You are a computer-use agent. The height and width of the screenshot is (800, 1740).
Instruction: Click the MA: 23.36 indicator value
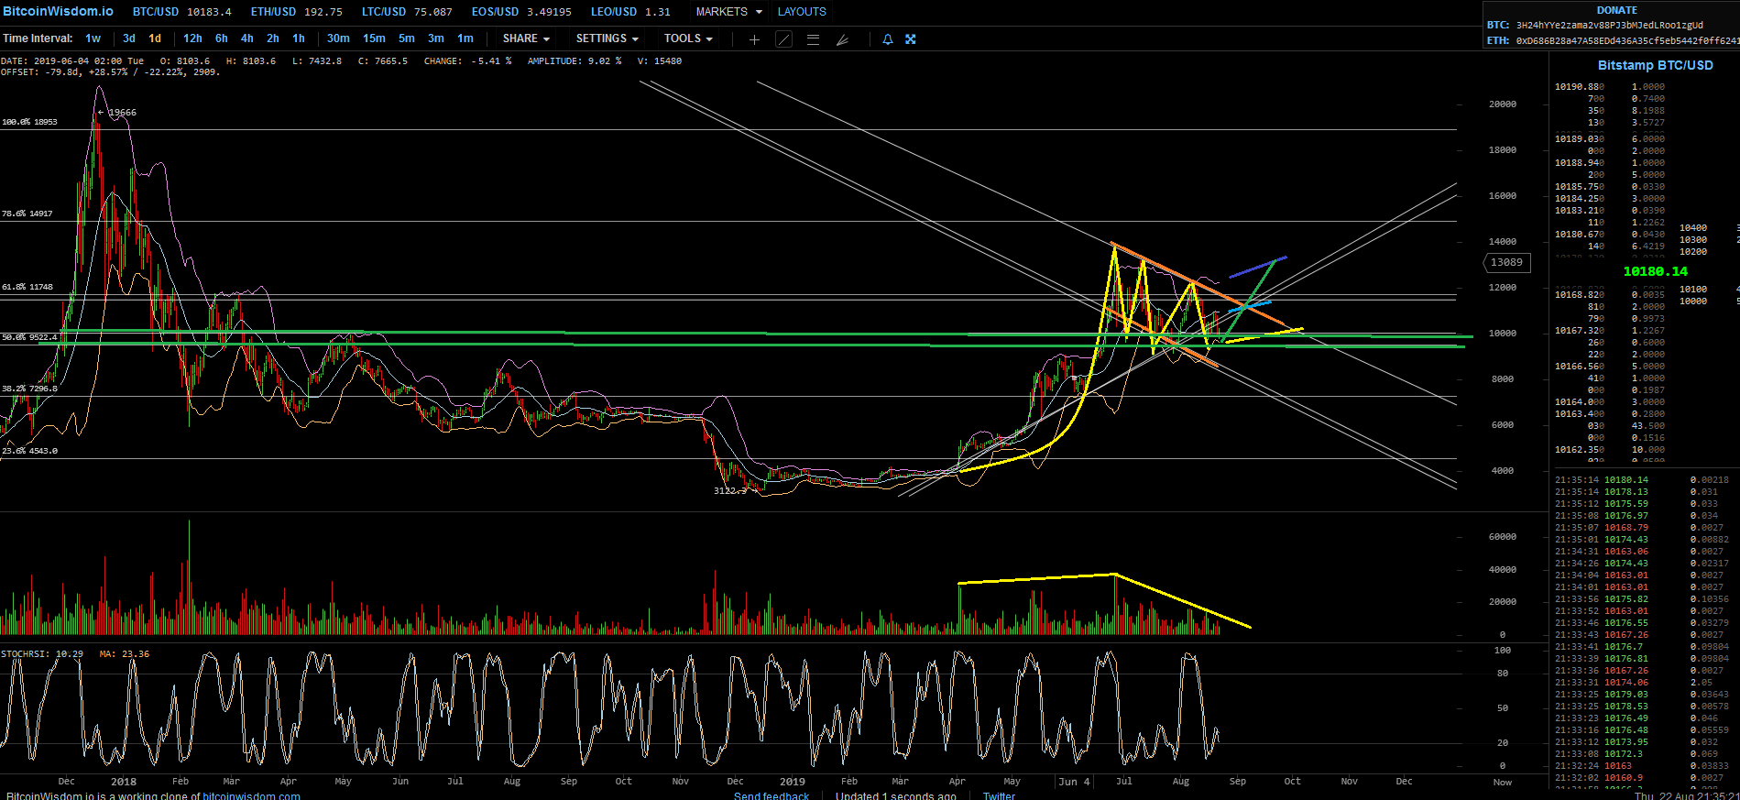124,654
